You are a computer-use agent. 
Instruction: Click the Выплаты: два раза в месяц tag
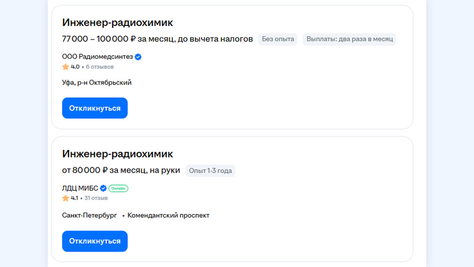point(349,39)
